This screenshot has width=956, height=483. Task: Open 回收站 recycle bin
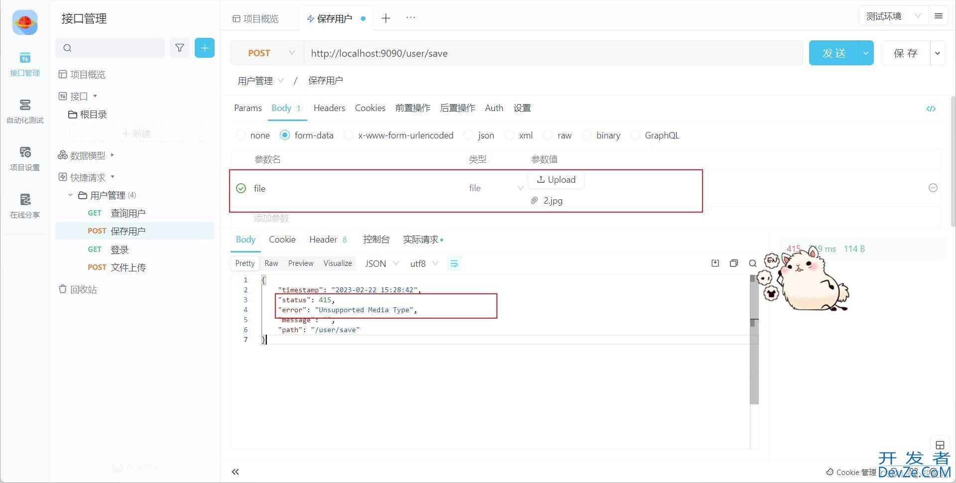click(x=78, y=289)
